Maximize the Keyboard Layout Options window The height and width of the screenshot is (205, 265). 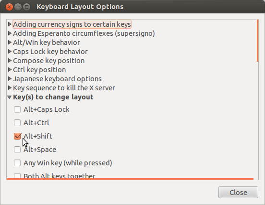tap(26, 7)
